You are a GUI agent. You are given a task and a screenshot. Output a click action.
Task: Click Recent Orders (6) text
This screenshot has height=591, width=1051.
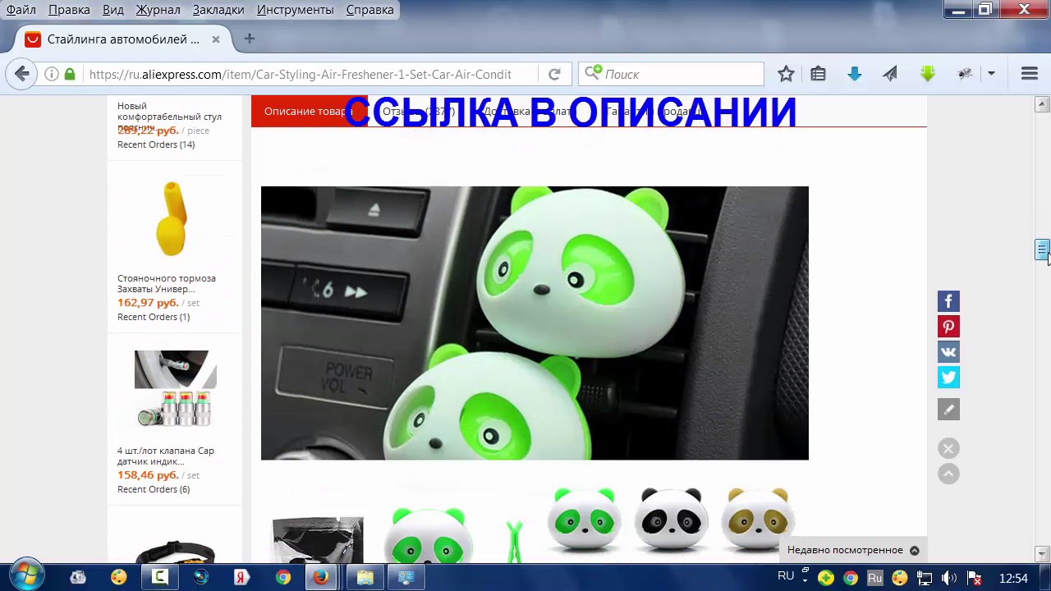coord(154,489)
